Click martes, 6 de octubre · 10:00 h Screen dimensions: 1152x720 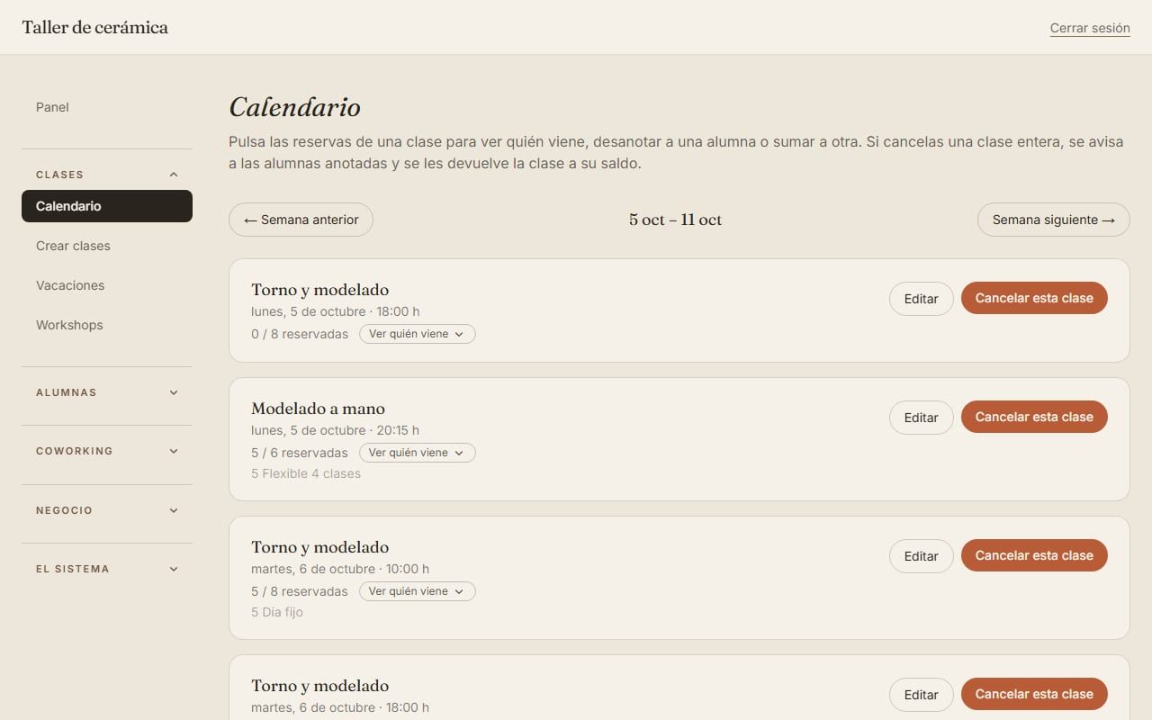coord(340,569)
